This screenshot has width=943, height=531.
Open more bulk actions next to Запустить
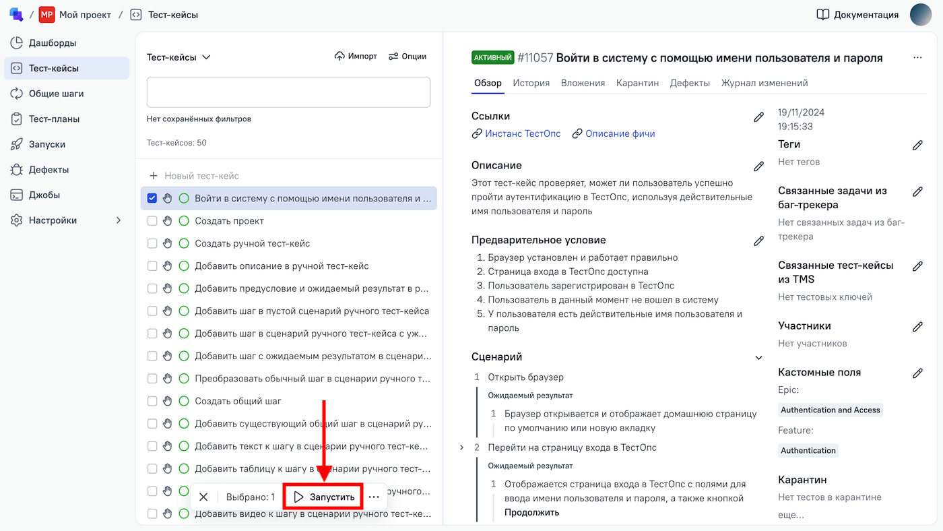[374, 497]
